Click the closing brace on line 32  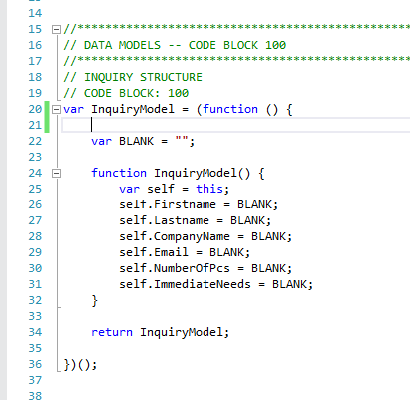pyautogui.click(x=95, y=301)
